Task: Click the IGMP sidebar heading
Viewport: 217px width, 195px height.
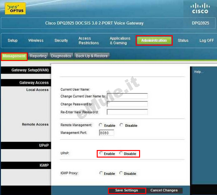Action: tap(44, 165)
